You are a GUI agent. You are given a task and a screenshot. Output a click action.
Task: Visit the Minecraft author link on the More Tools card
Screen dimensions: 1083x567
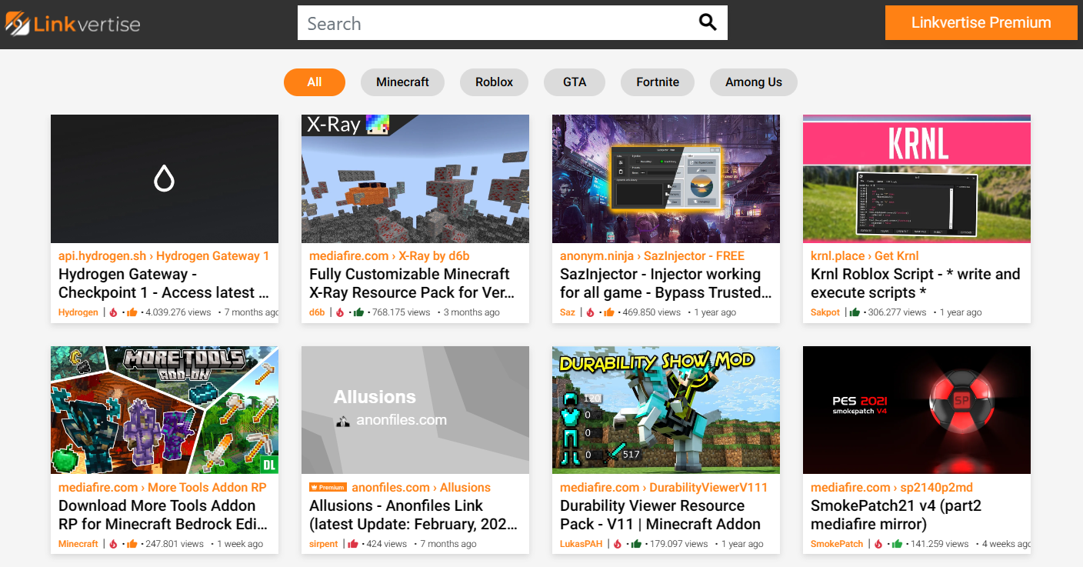[78, 544]
